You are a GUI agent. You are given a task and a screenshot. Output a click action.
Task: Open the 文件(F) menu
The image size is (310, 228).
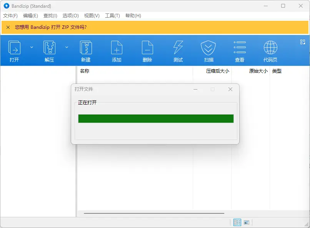(10, 16)
